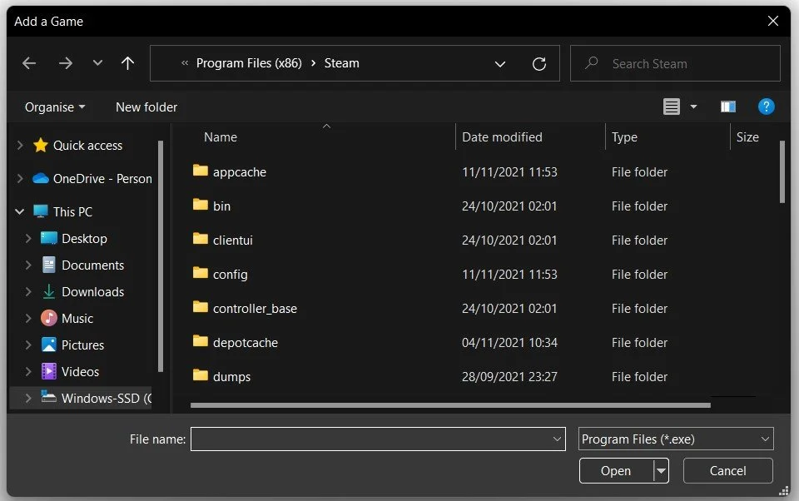Go forward using the right arrow
The image size is (799, 501).
point(65,63)
